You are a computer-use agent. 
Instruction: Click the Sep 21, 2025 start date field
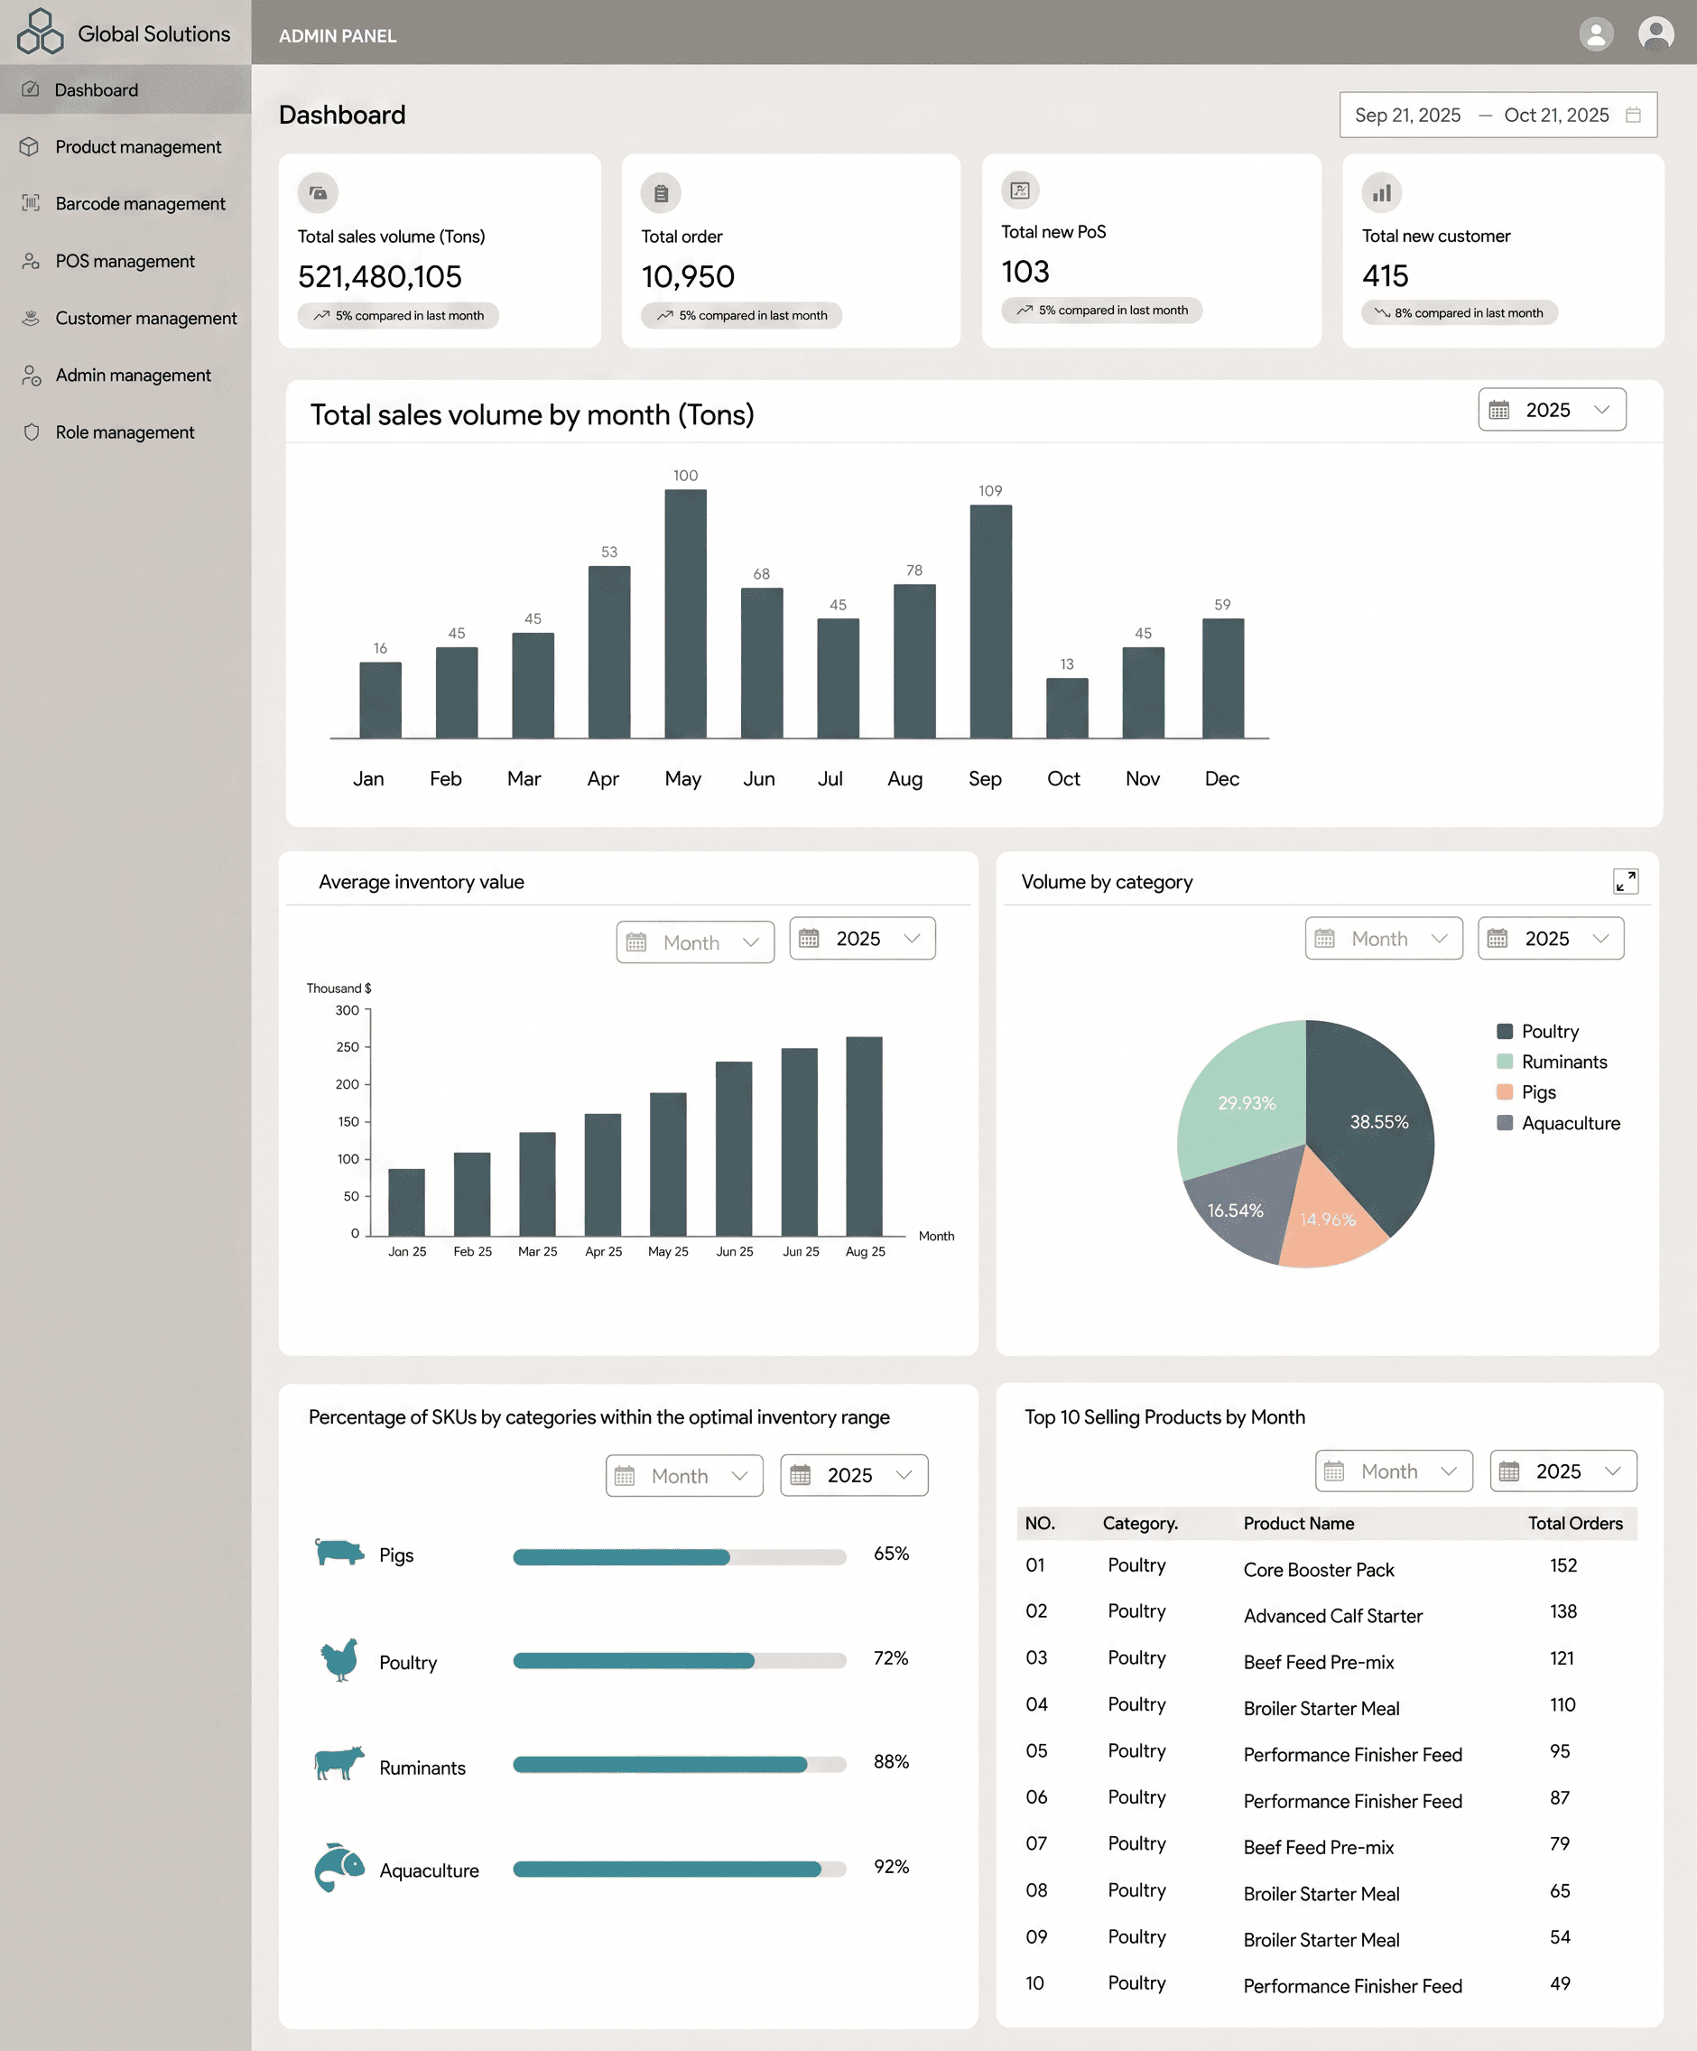pyautogui.click(x=1407, y=116)
